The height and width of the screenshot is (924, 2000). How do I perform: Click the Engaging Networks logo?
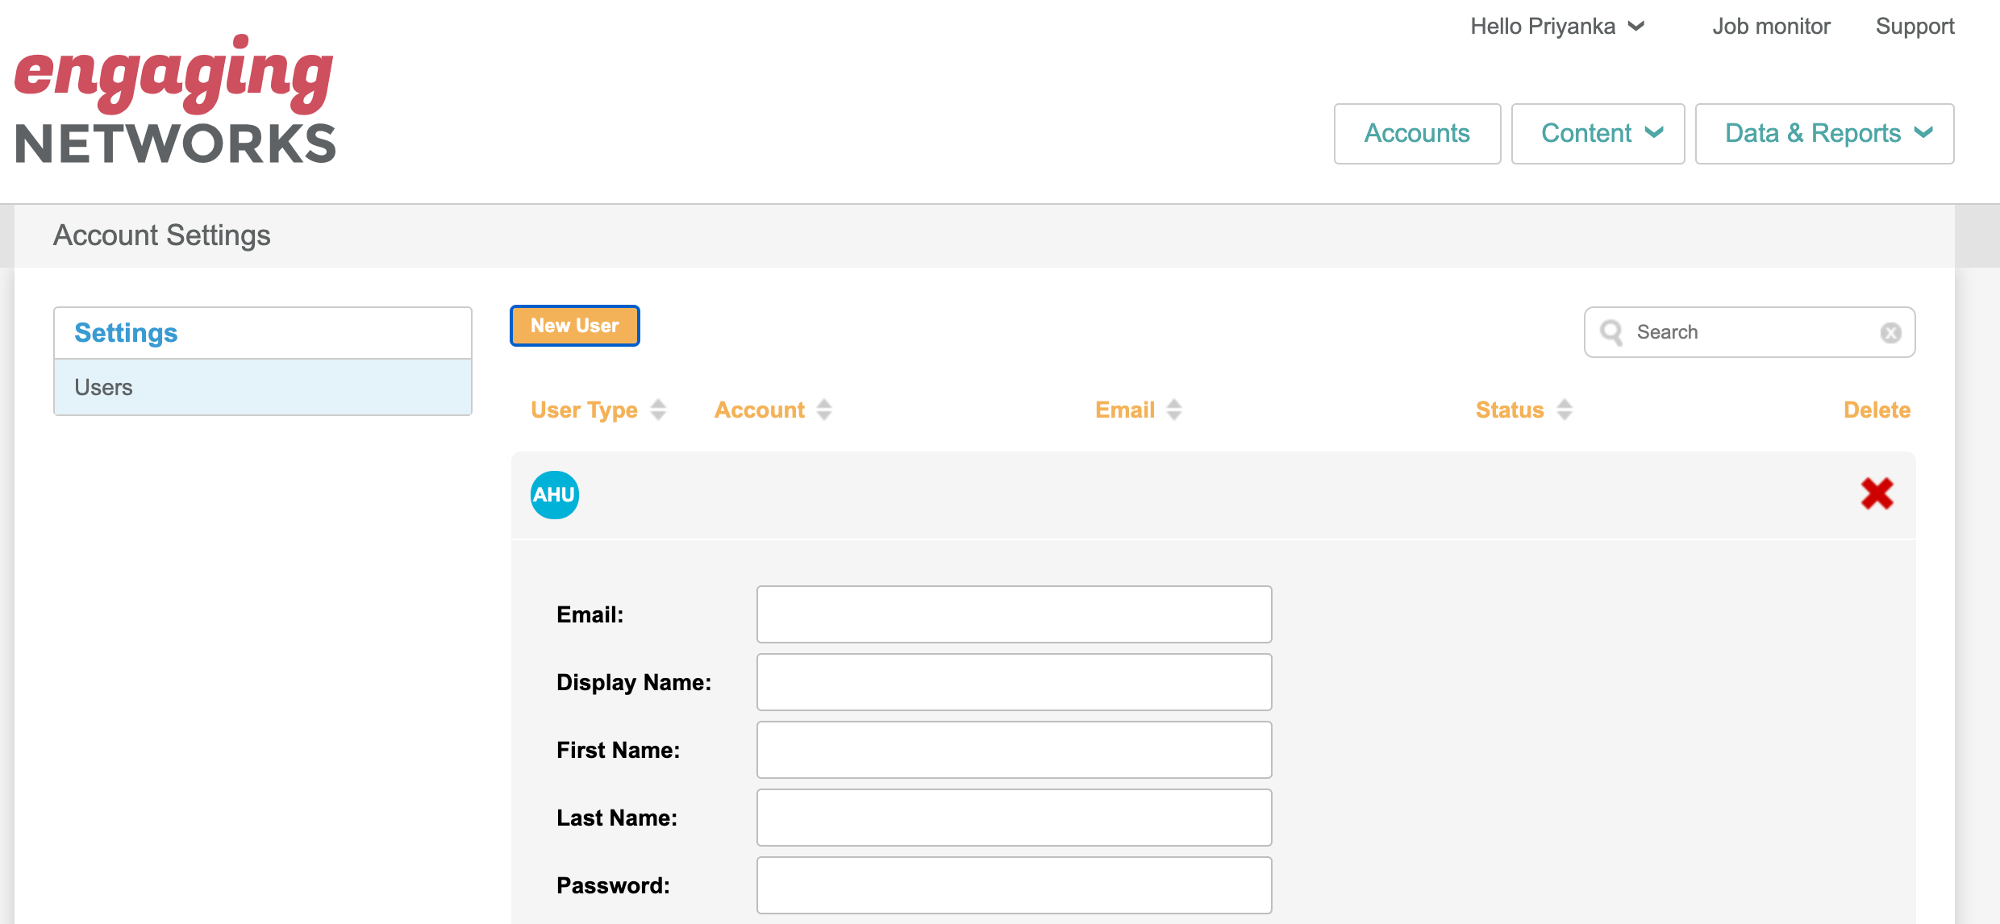click(175, 101)
